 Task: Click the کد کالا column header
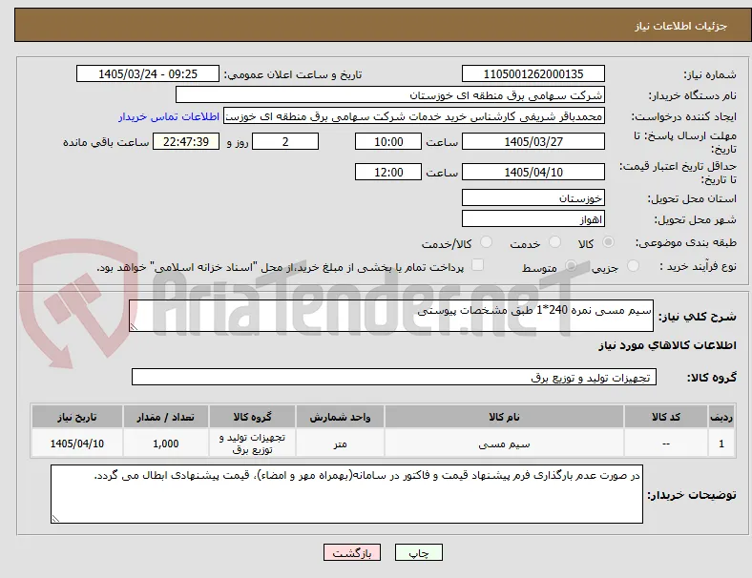[666, 417]
